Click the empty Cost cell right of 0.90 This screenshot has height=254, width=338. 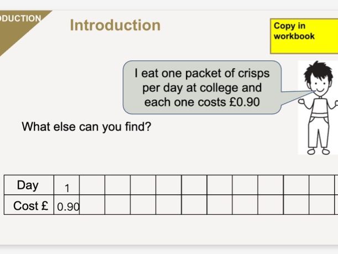click(92, 205)
